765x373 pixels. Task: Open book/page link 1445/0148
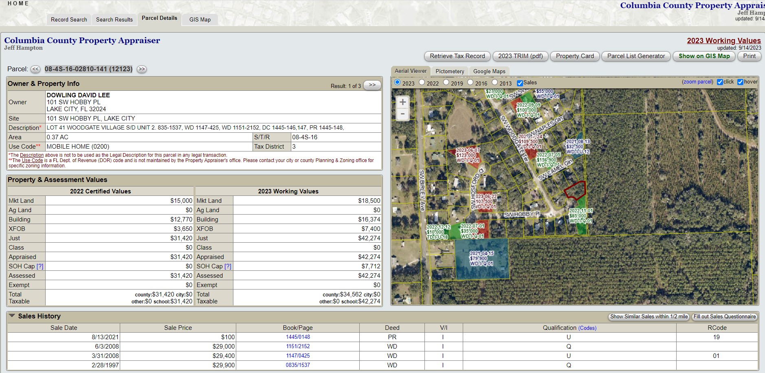click(x=298, y=337)
